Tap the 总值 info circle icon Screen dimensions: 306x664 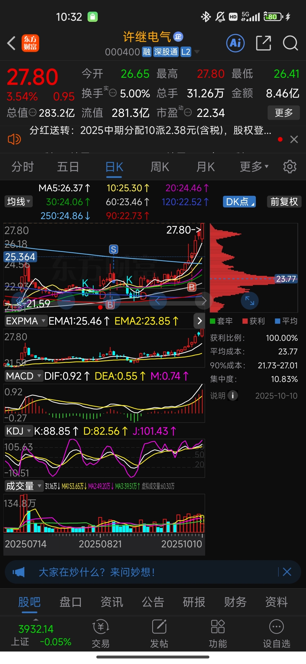[33, 112]
